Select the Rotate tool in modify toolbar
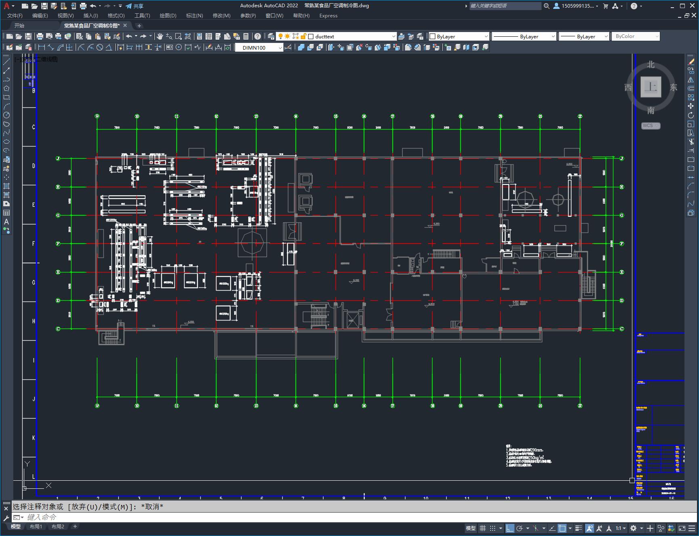 tap(691, 115)
